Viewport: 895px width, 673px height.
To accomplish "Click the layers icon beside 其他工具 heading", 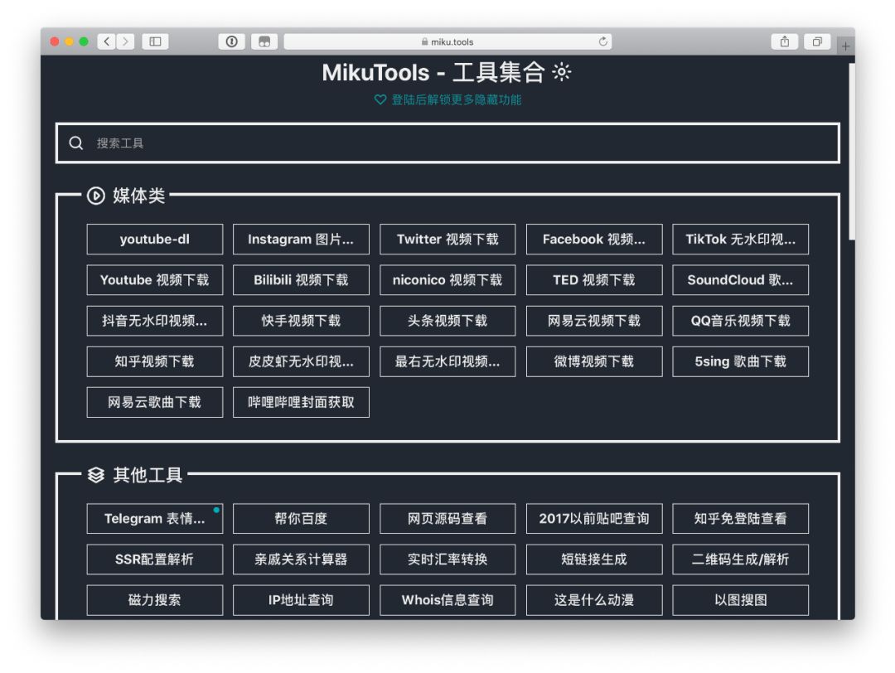I will point(94,476).
